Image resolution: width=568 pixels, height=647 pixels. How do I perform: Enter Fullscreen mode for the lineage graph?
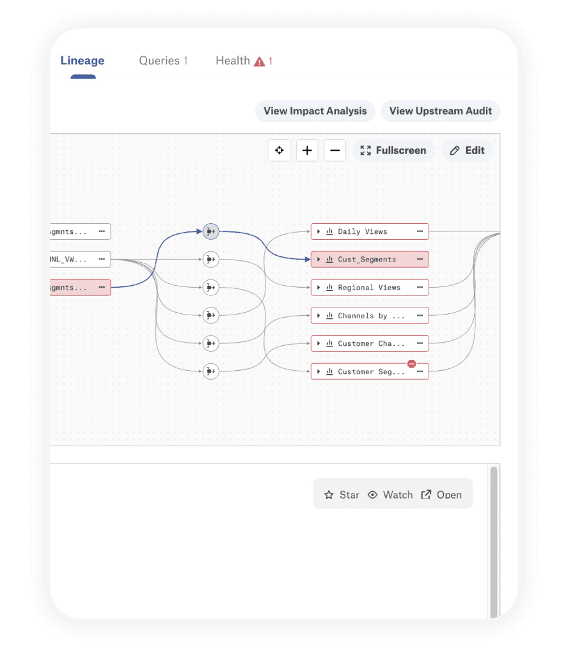(393, 150)
